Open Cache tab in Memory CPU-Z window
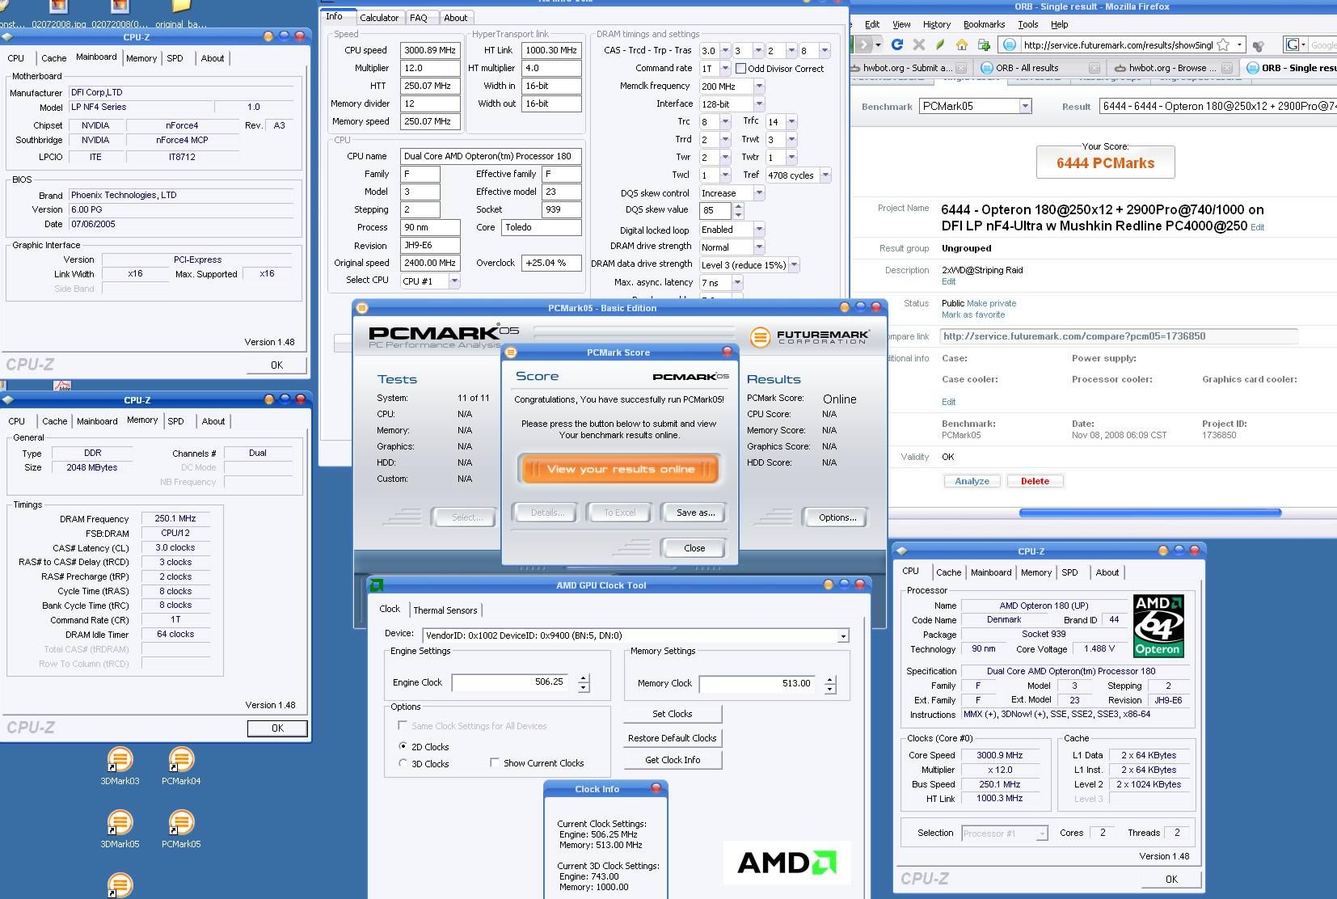 pos(55,421)
